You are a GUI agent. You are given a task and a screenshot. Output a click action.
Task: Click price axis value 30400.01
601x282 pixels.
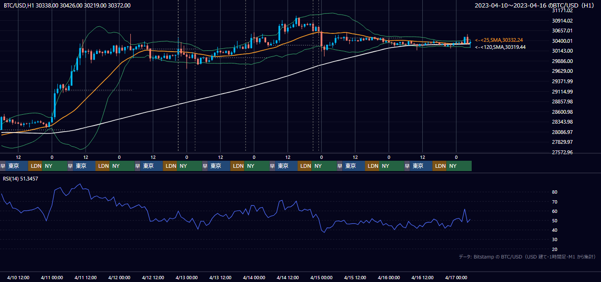pyautogui.click(x=562, y=41)
